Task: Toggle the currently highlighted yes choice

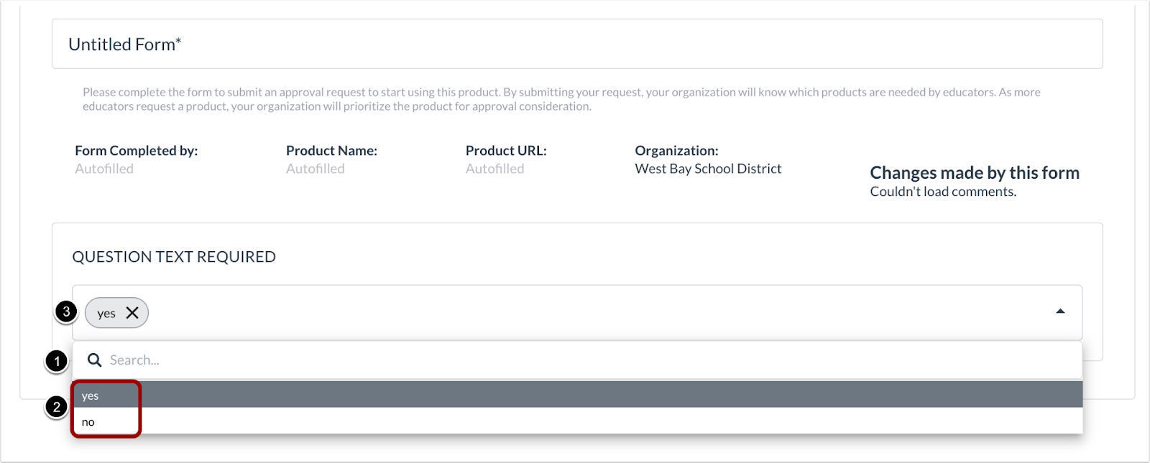Action: point(90,395)
